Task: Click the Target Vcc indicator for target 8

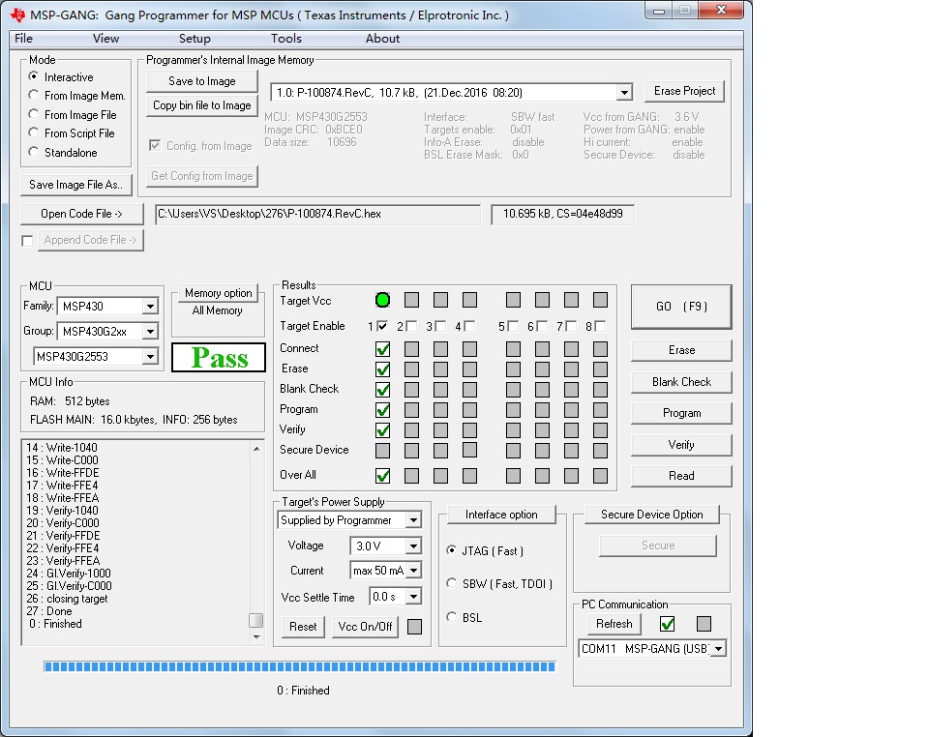Action: click(x=600, y=300)
